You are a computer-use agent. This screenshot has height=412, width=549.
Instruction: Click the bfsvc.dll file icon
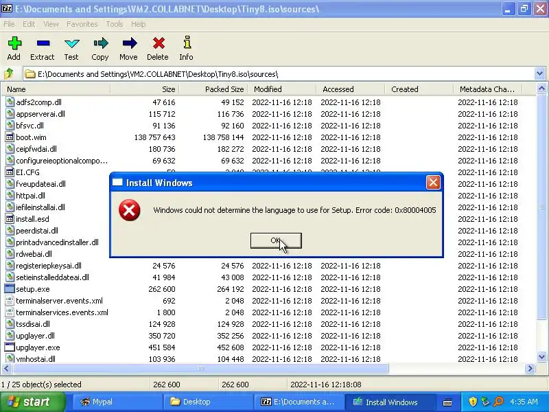[10, 126]
